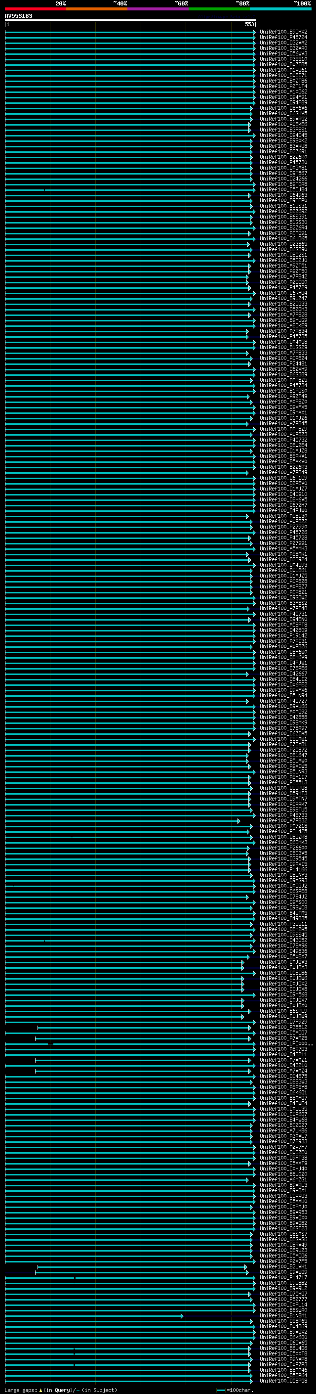This screenshot has height=1394, width=316.
Task: Open hit UniRef100_B4FWE4
Action: click(x=283, y=1103)
